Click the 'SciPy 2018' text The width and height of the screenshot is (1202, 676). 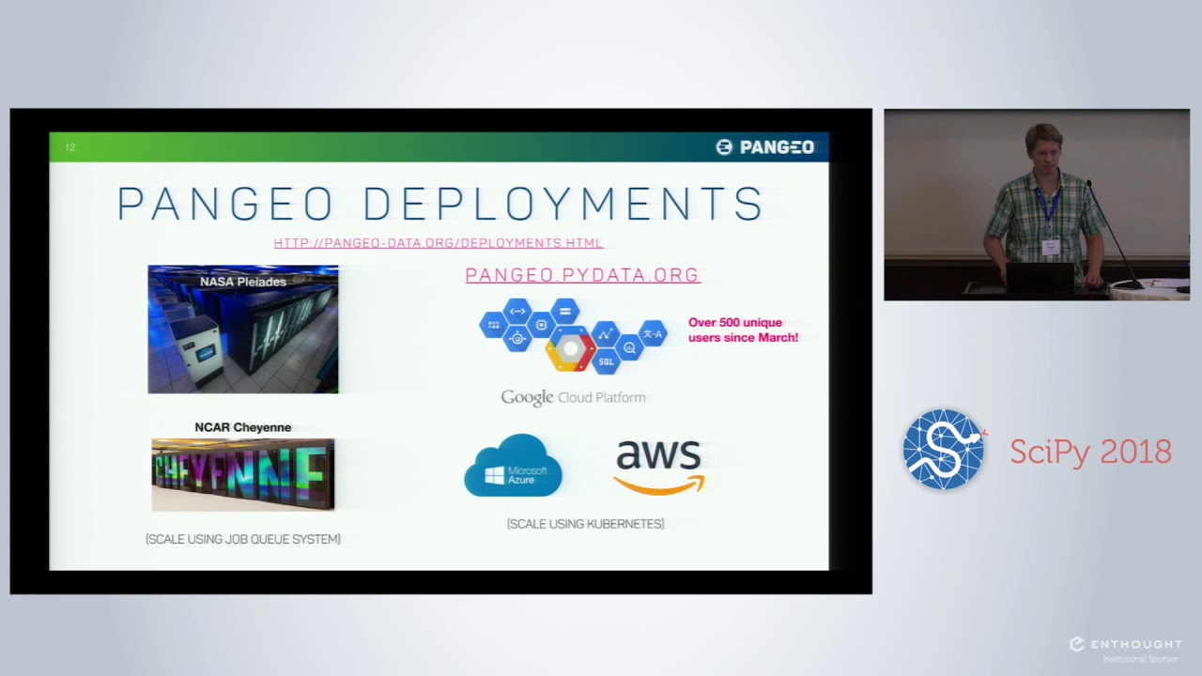1090,452
